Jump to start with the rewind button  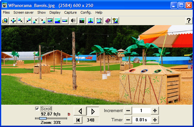coord(78,120)
